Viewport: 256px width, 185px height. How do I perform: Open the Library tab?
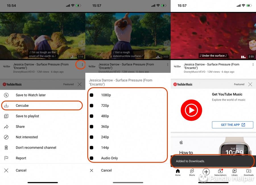[x=234, y=172]
